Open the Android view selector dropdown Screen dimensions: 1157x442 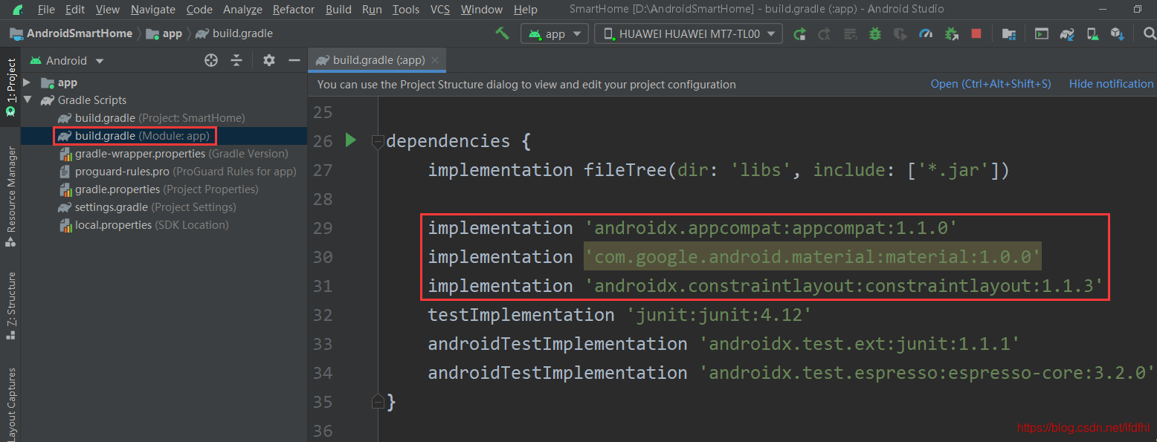[x=67, y=60]
